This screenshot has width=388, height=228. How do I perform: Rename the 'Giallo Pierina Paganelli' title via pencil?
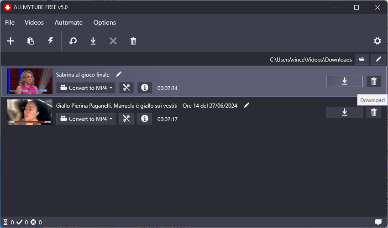tap(246, 105)
